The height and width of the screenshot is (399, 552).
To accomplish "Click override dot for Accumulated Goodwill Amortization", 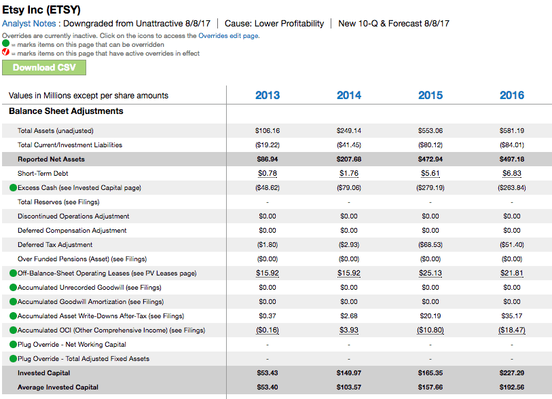I will [13, 302].
